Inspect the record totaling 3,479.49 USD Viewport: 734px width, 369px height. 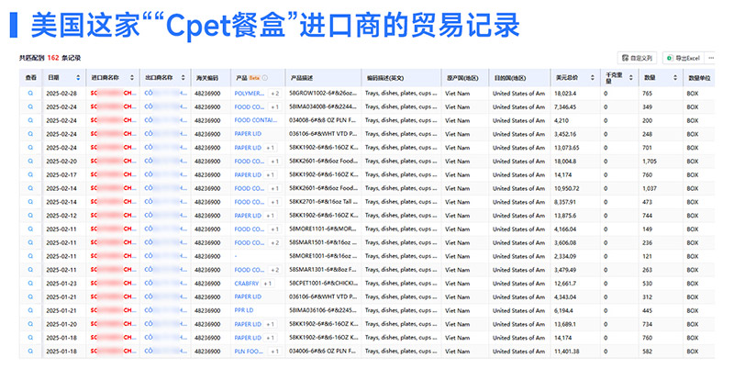pyautogui.click(x=31, y=270)
